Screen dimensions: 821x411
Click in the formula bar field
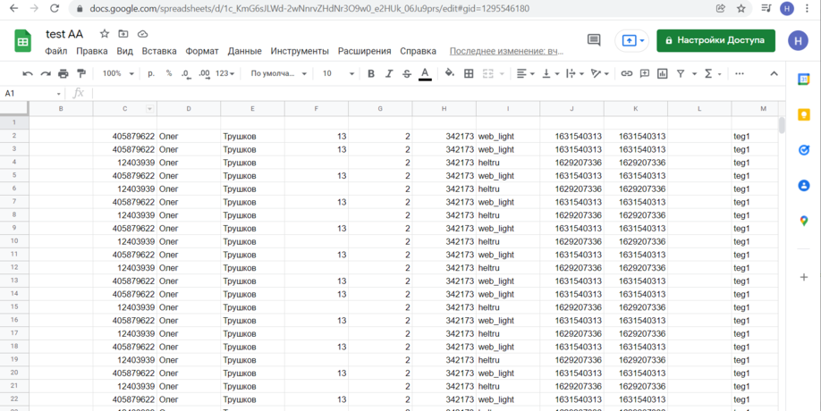pyautogui.click(x=437, y=94)
